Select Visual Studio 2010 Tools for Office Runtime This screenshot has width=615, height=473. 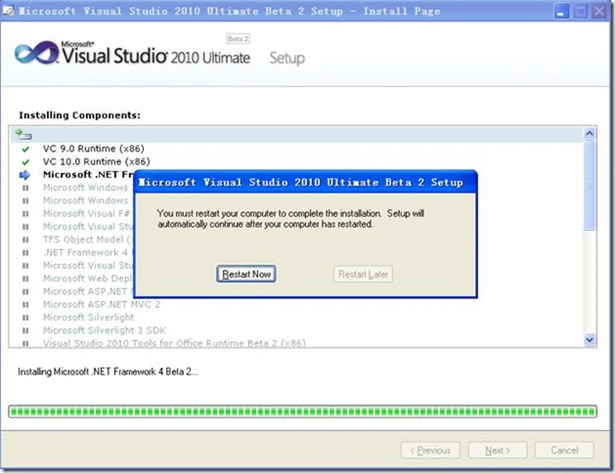174,343
